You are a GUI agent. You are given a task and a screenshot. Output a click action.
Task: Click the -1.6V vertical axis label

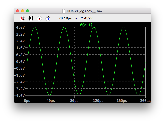point(19,75)
